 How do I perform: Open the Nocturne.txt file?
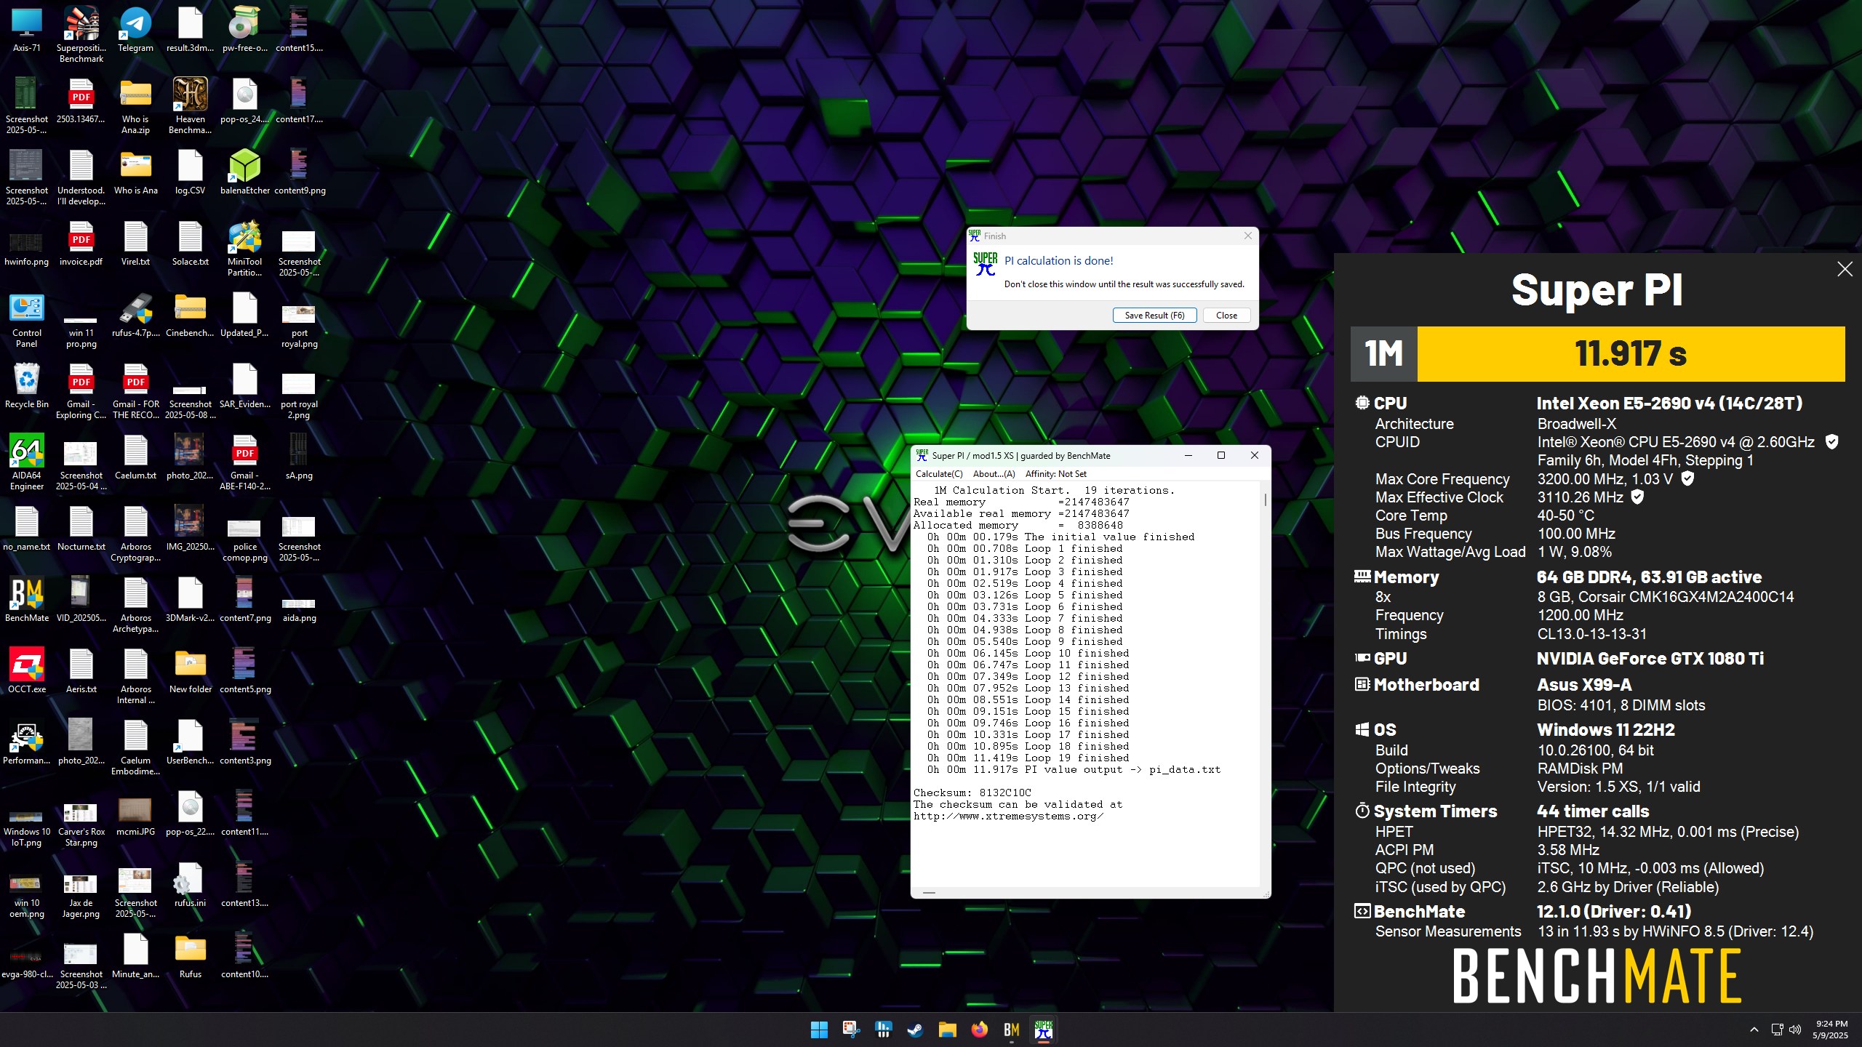81,529
